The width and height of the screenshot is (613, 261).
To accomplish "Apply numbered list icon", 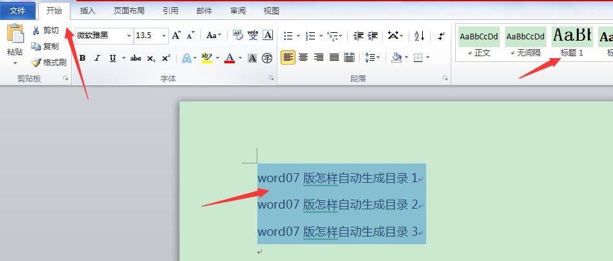I will click(311, 36).
